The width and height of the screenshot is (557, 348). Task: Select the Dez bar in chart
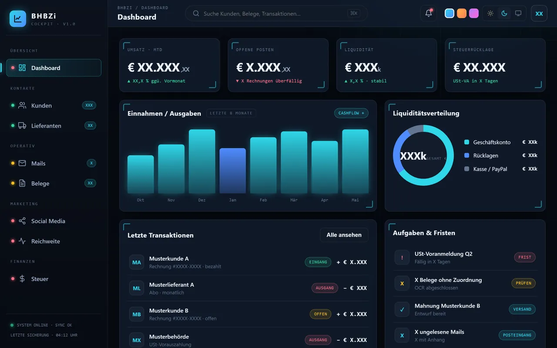[x=202, y=161]
